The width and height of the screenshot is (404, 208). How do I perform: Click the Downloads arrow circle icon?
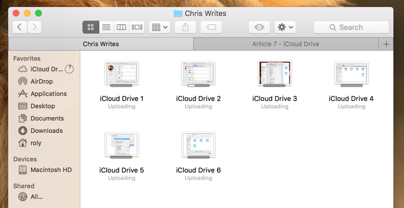23,131
